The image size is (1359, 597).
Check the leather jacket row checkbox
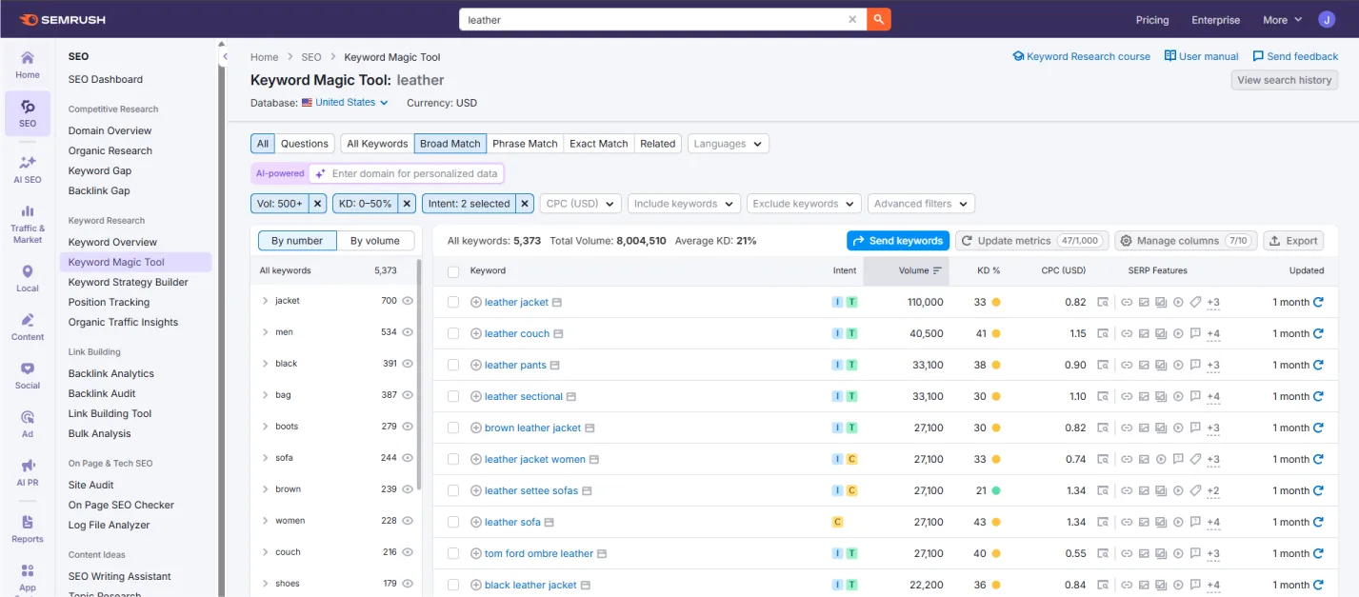tap(453, 302)
